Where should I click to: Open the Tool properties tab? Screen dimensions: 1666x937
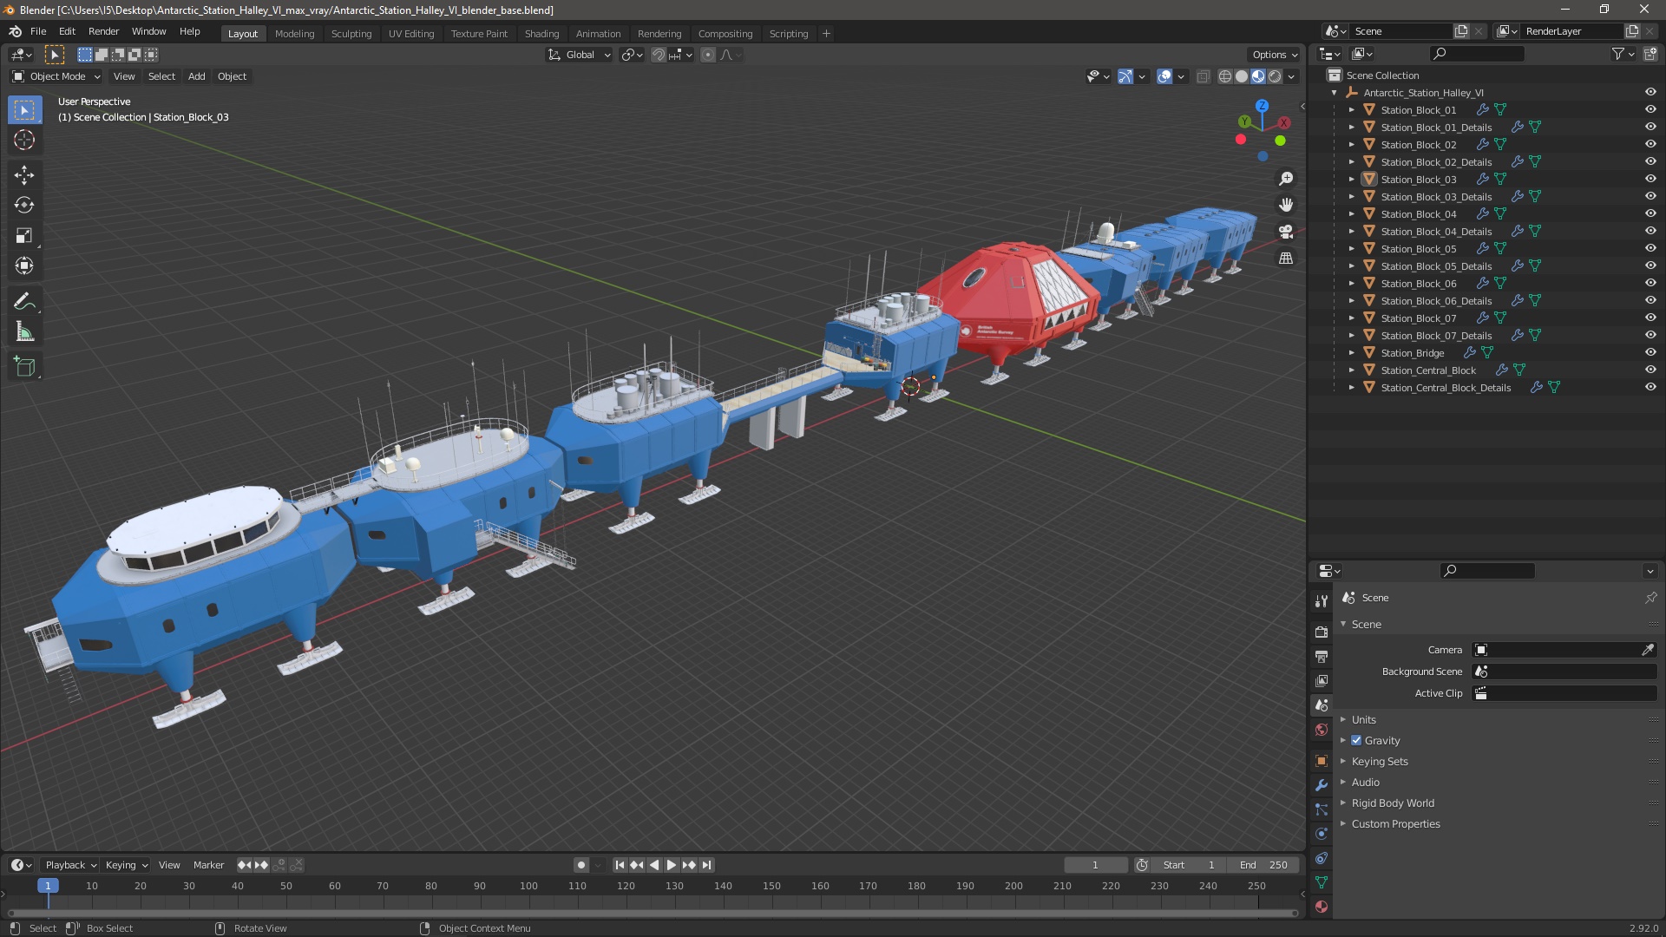1322,600
